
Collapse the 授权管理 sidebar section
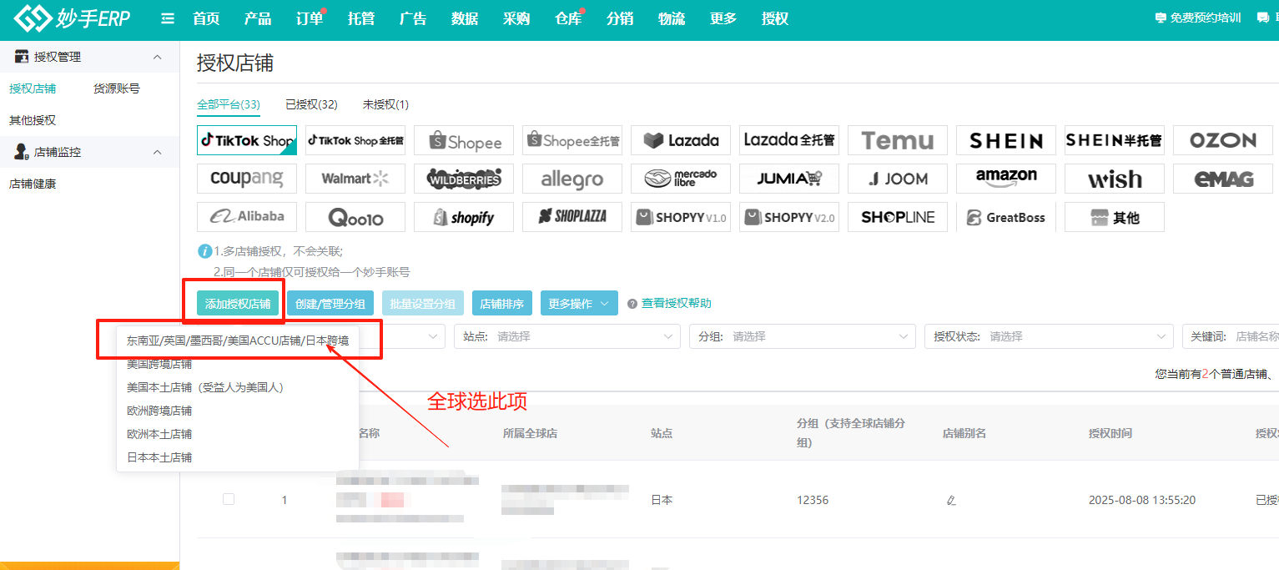click(x=157, y=57)
